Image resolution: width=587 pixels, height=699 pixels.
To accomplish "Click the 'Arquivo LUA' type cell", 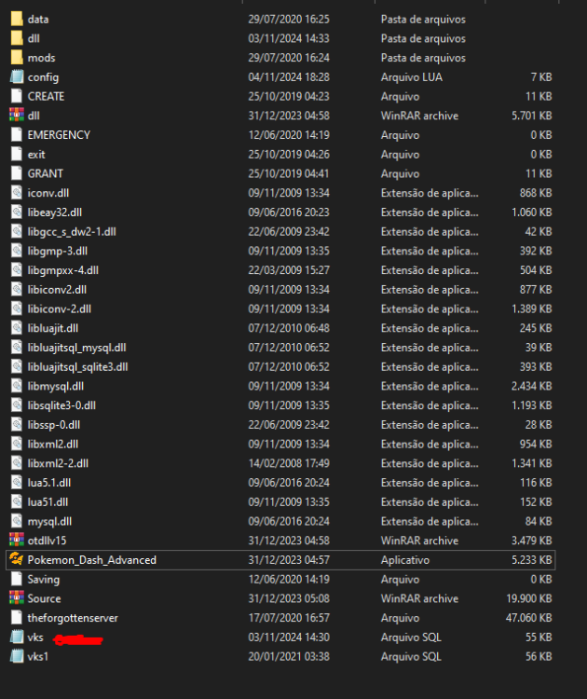I will click(412, 77).
